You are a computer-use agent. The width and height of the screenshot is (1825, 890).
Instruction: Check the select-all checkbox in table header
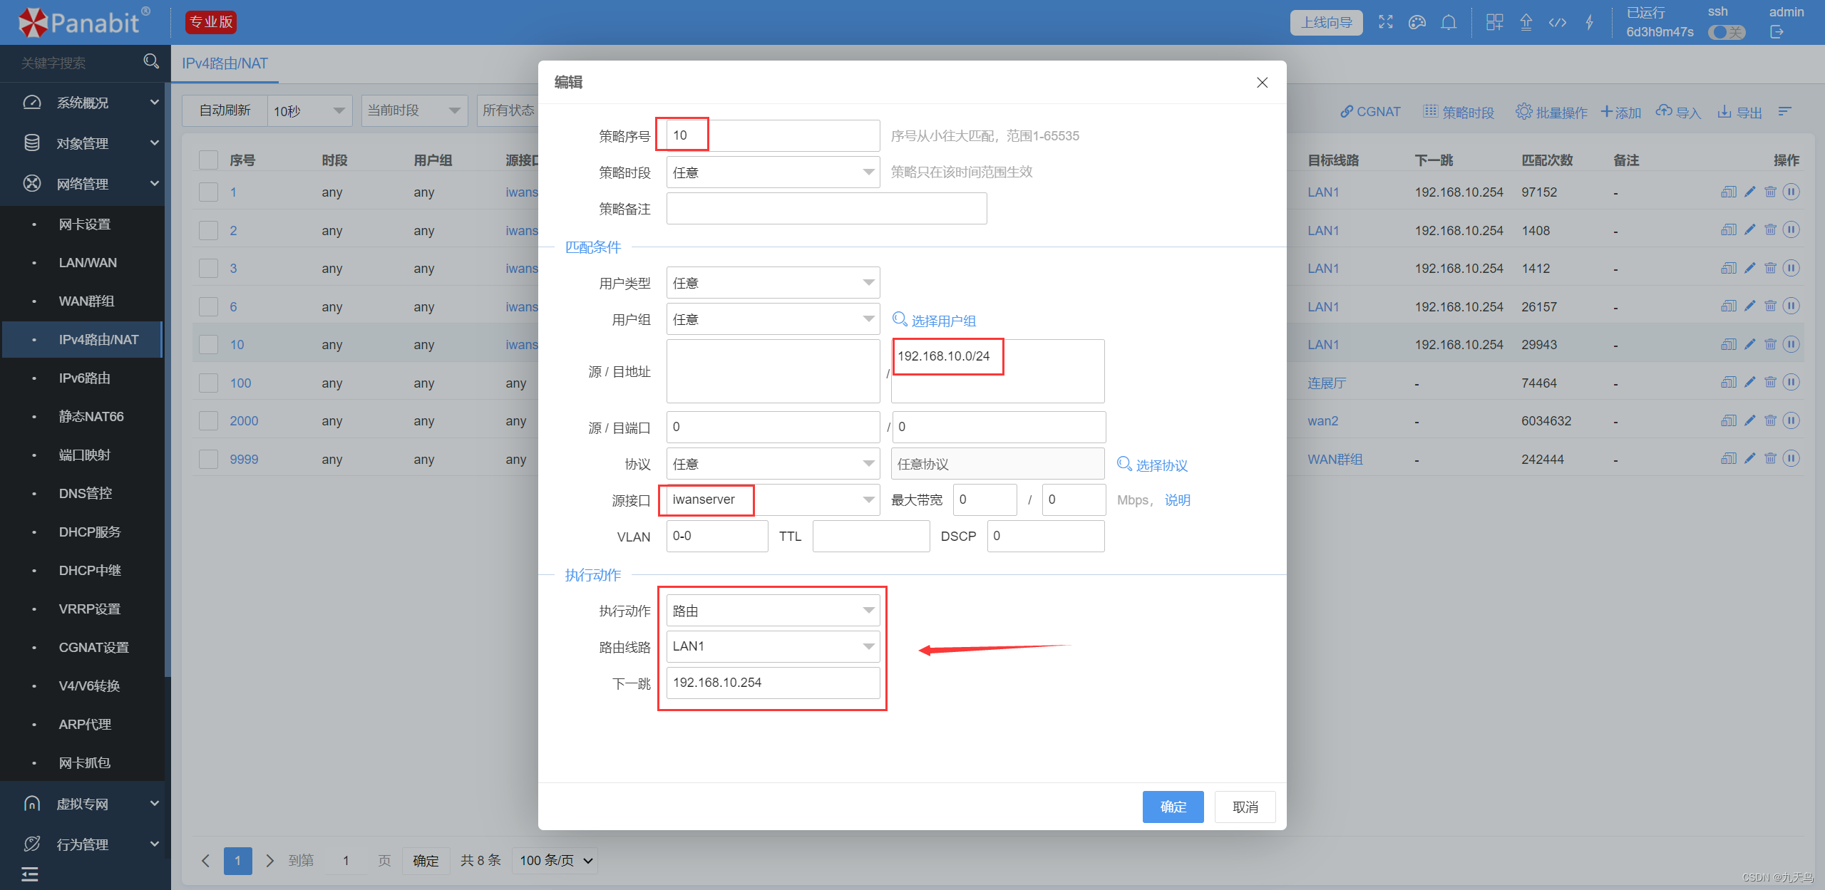[x=208, y=160]
